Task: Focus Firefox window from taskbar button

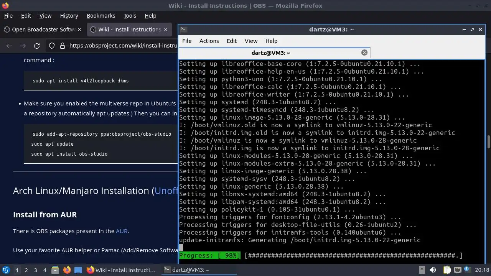Action: tap(122, 270)
